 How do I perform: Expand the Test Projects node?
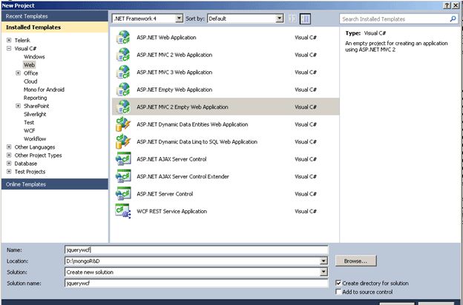[9, 172]
